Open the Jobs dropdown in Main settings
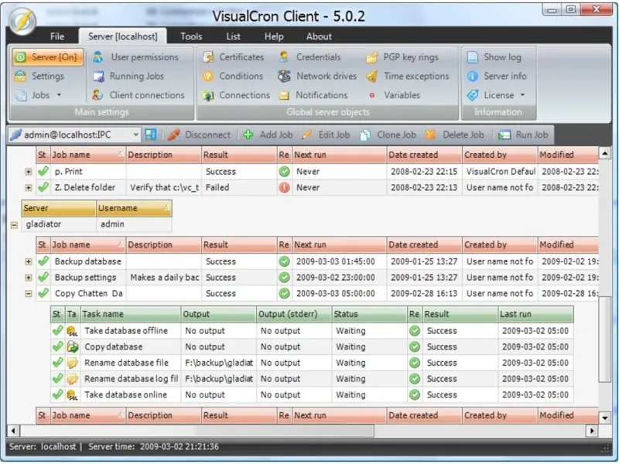The height and width of the screenshot is (464, 619). (x=39, y=95)
